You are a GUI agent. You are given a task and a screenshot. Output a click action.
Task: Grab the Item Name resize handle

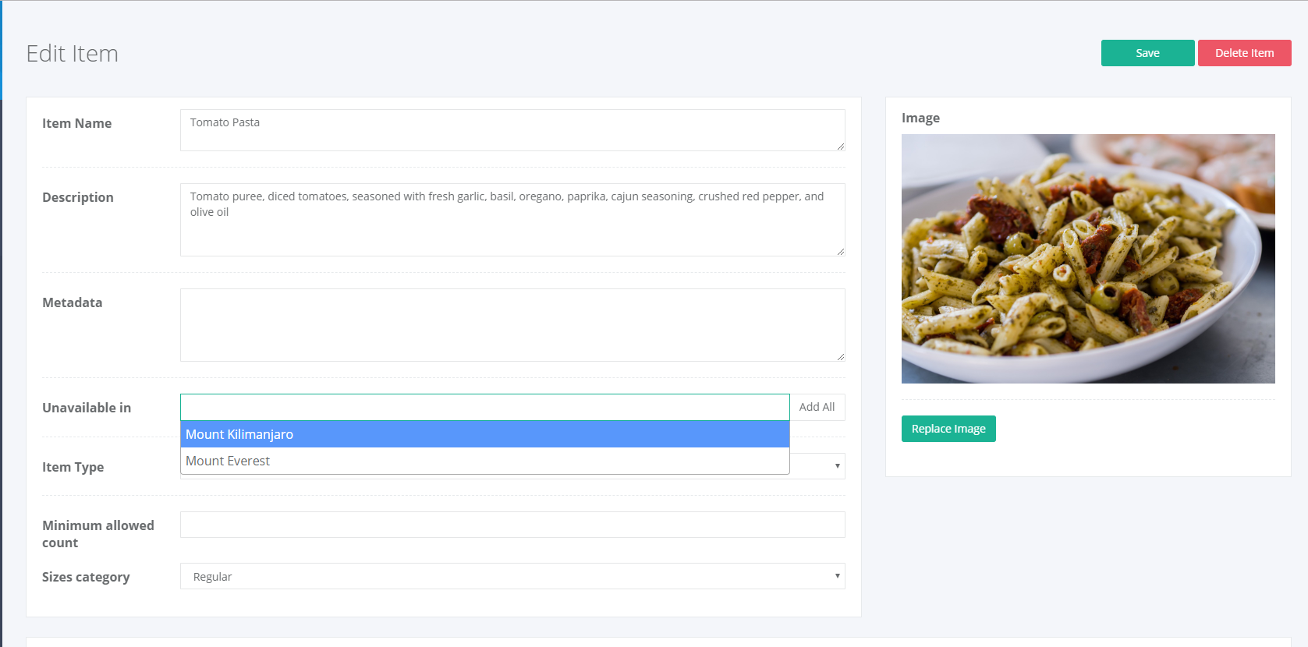click(x=840, y=146)
